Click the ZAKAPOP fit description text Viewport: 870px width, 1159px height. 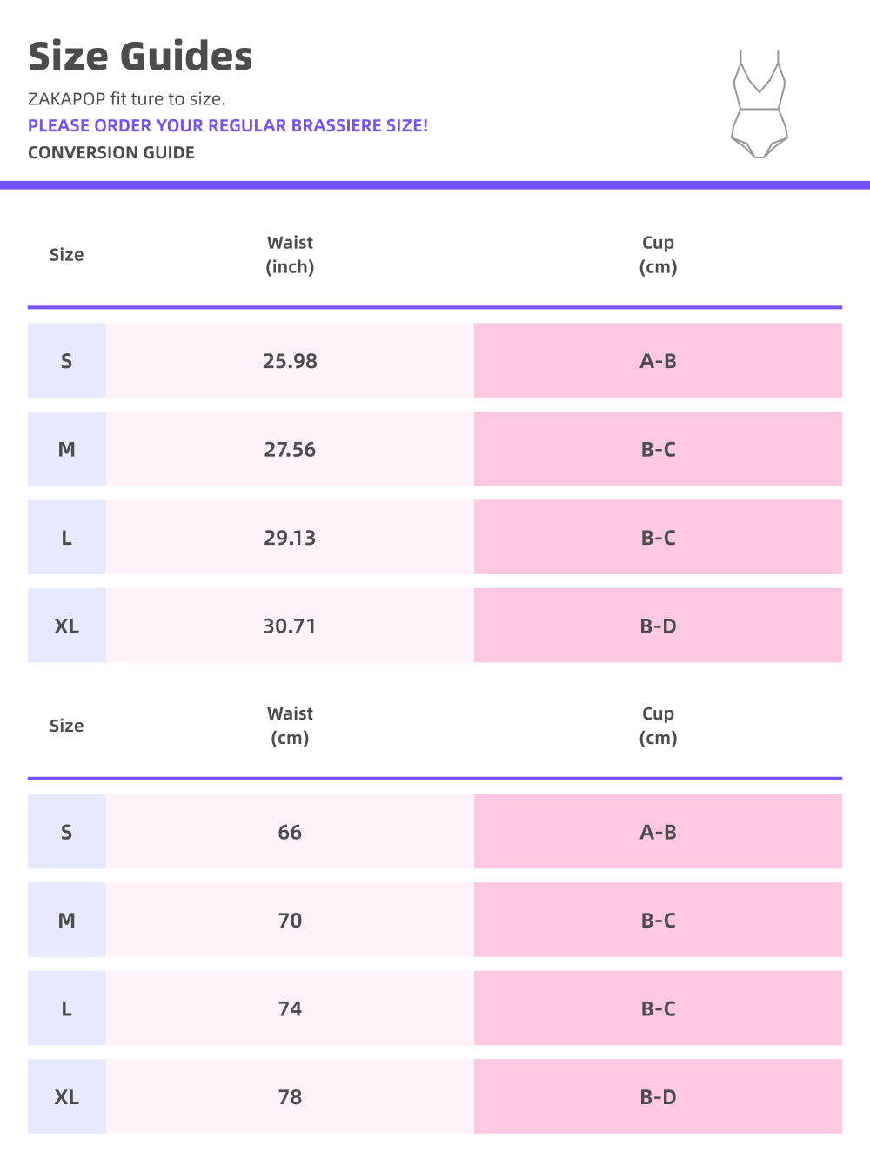coord(127,99)
